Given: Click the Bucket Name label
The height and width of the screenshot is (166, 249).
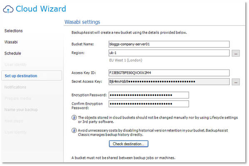Looking at the screenshot, I should click(83, 44).
